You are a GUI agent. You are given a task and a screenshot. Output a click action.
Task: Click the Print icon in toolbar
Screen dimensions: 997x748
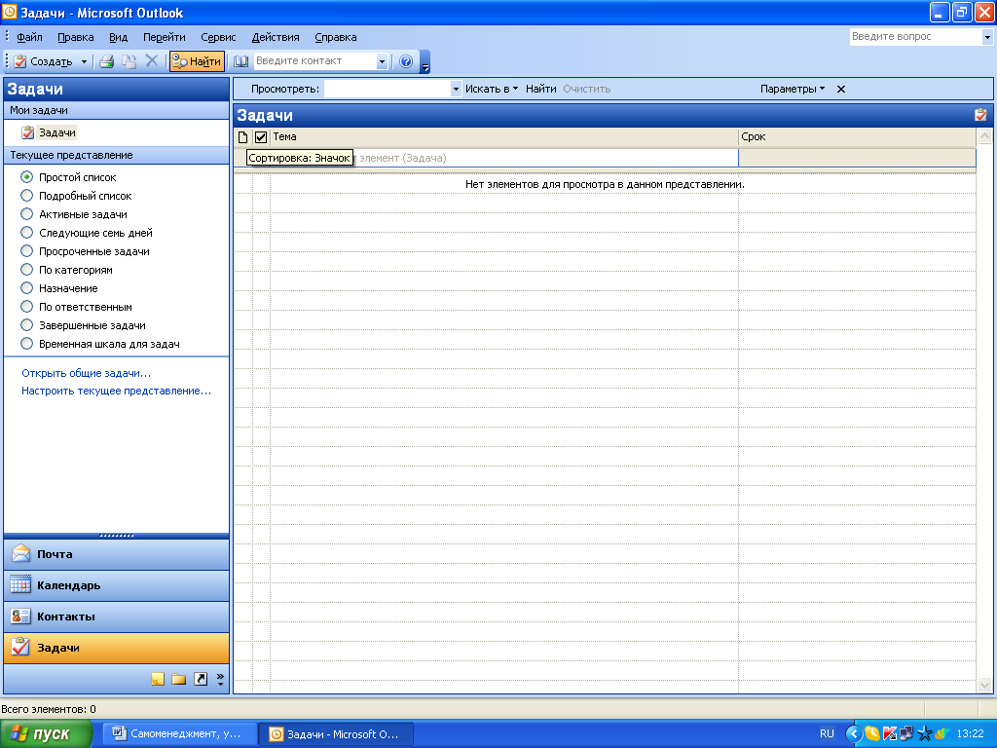pos(107,61)
